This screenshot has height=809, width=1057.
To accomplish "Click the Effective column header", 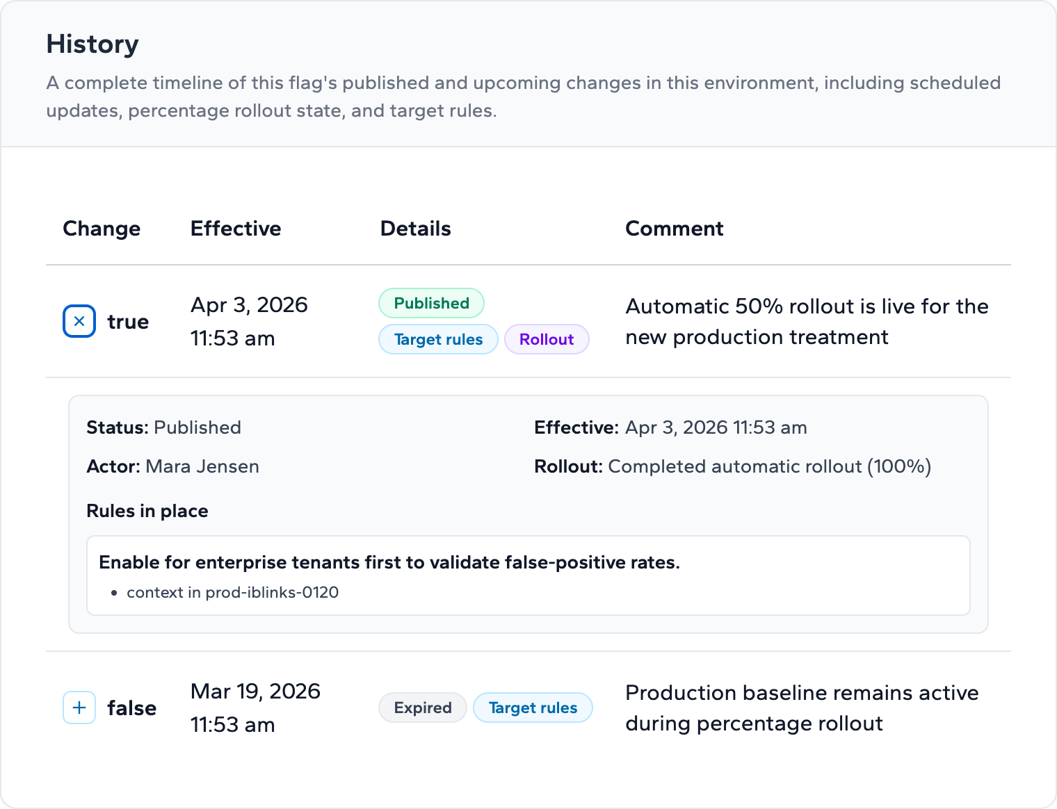I will tap(236, 228).
